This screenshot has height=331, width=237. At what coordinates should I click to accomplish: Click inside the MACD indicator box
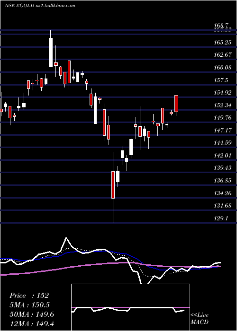click(x=130, y=307)
